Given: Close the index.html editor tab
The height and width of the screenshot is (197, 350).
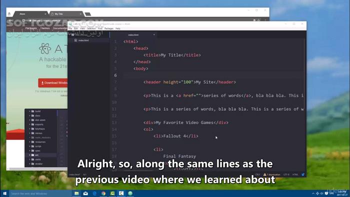Looking at the screenshot, I should point(154,35).
